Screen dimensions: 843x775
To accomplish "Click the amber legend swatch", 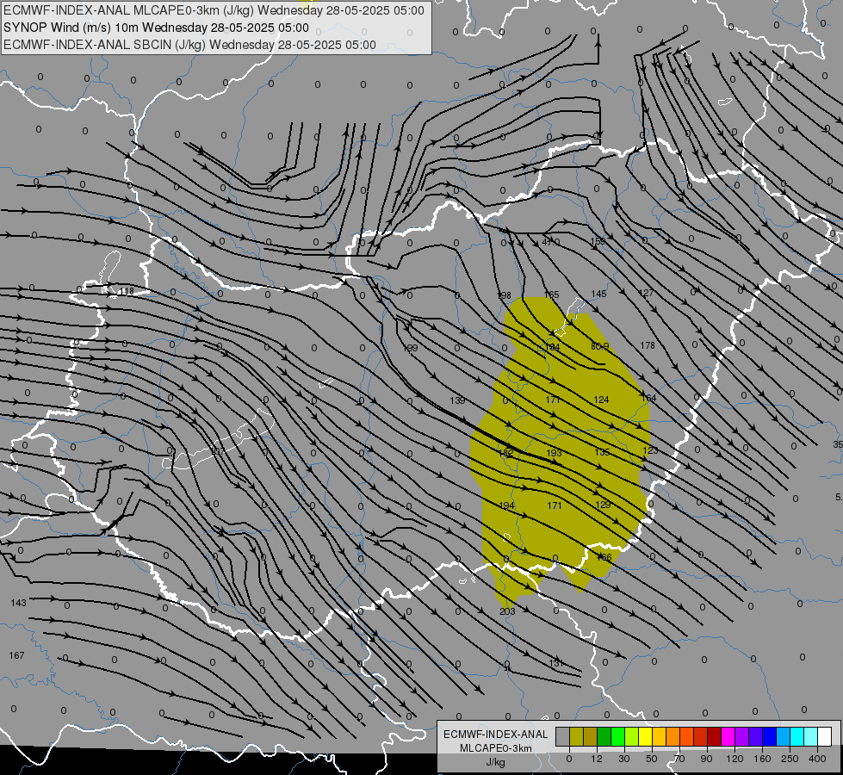I will click(659, 736).
